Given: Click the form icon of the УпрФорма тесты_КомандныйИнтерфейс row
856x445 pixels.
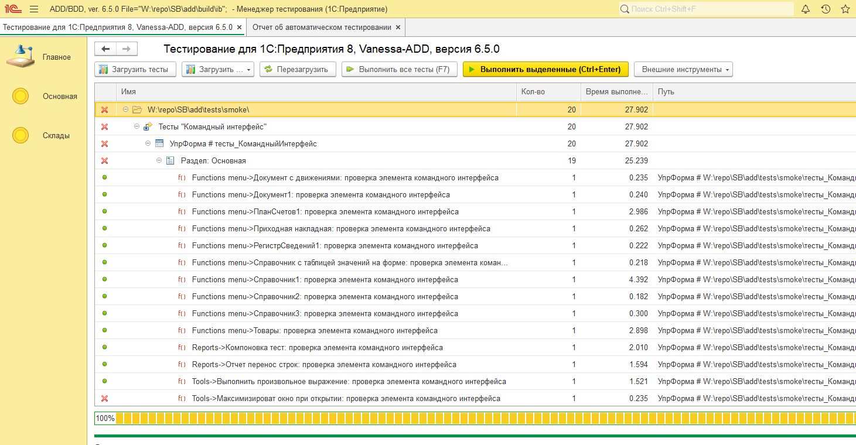Looking at the screenshot, I should point(159,143).
